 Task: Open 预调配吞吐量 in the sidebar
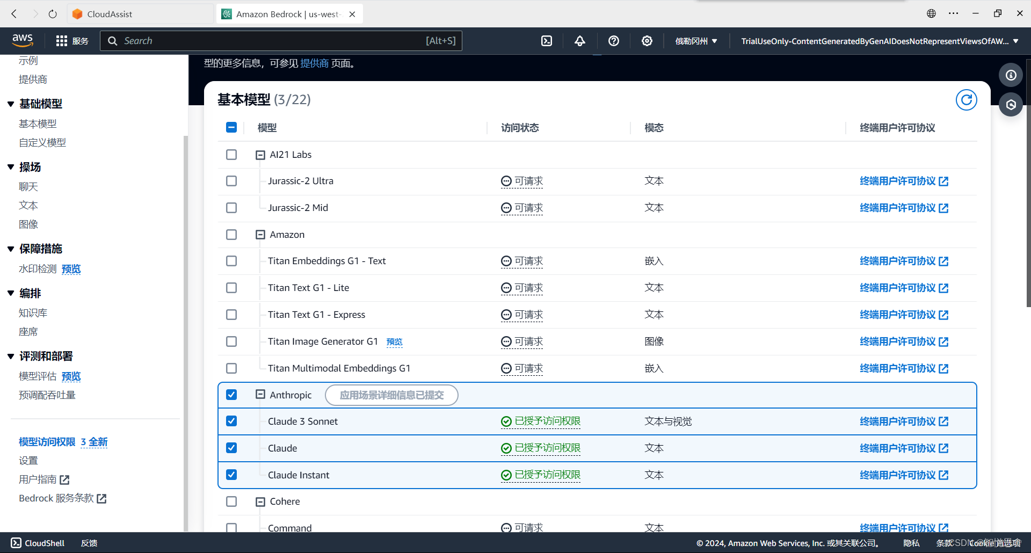tap(47, 395)
